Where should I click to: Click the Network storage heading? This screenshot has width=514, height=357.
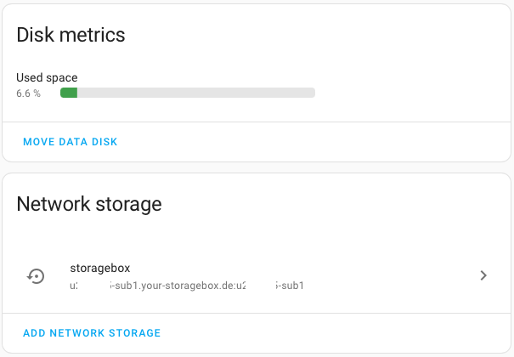(x=89, y=204)
